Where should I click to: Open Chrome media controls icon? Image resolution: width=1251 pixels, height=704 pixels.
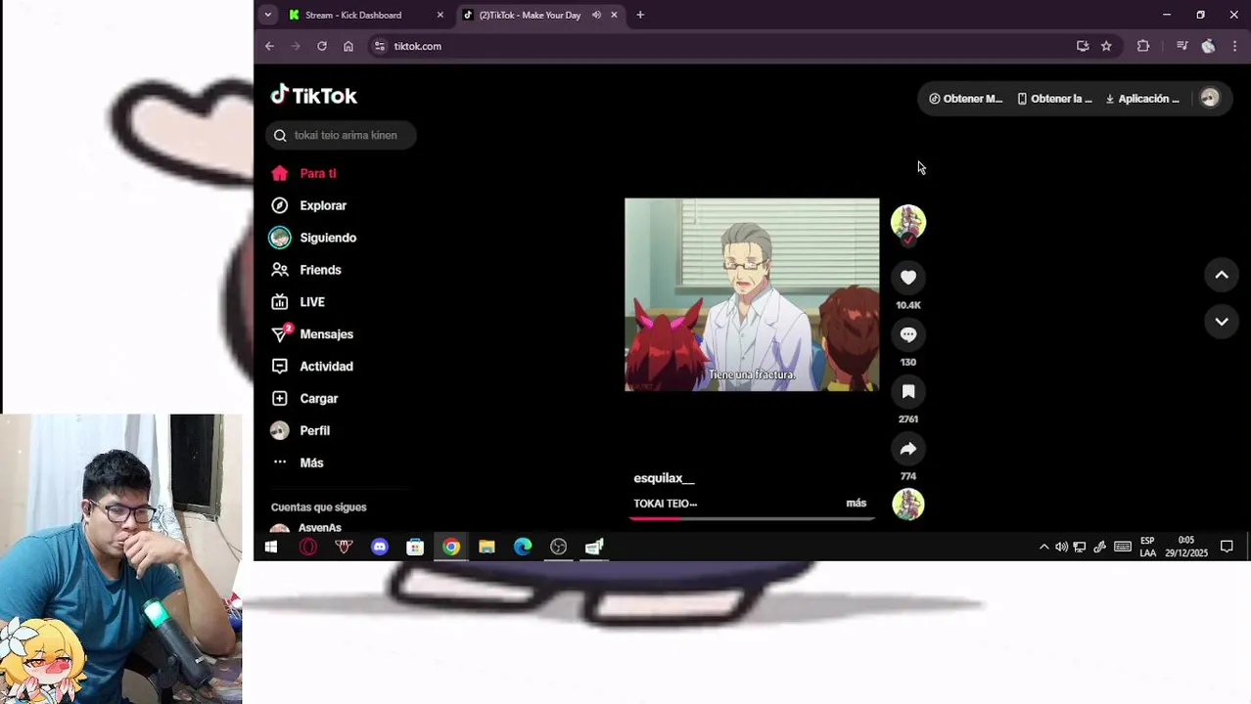1181,46
